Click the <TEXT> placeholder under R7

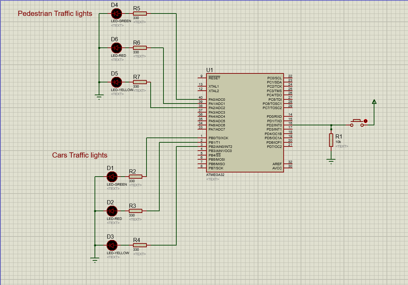click(x=140, y=90)
